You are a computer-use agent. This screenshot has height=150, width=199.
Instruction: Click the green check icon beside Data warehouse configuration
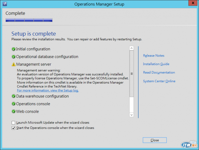(x=14, y=96)
